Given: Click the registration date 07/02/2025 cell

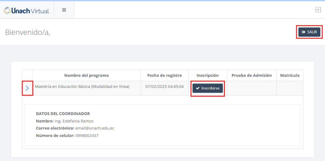Looking at the screenshot, I should pyautogui.click(x=164, y=86).
